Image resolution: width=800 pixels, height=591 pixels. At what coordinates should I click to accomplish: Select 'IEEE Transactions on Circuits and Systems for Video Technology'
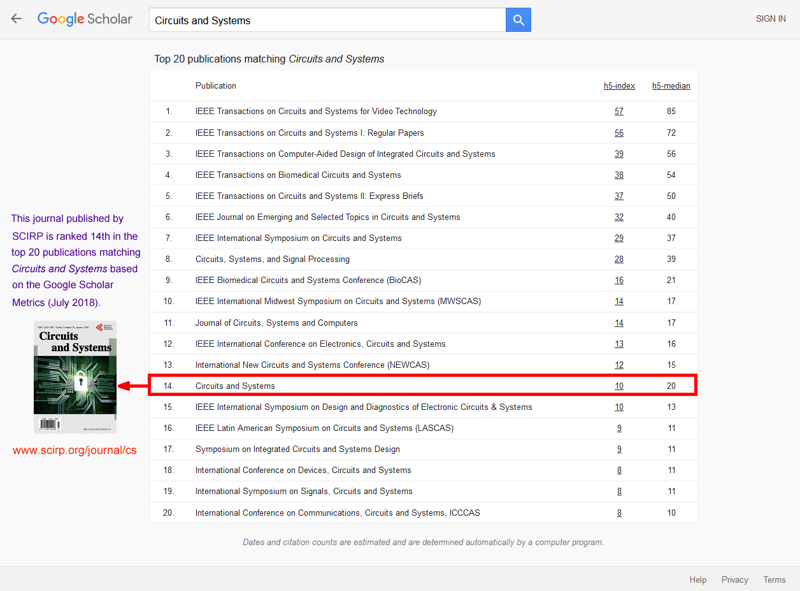[x=316, y=111]
